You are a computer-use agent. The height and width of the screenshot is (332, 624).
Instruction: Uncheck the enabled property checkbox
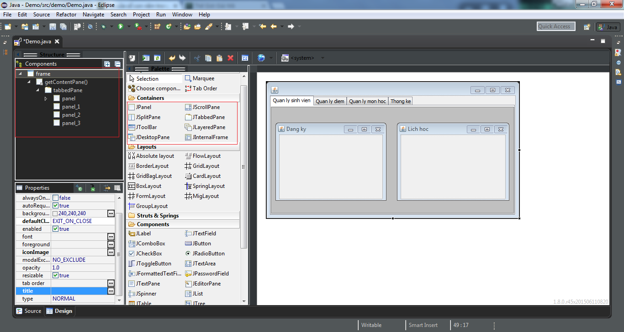click(x=55, y=229)
